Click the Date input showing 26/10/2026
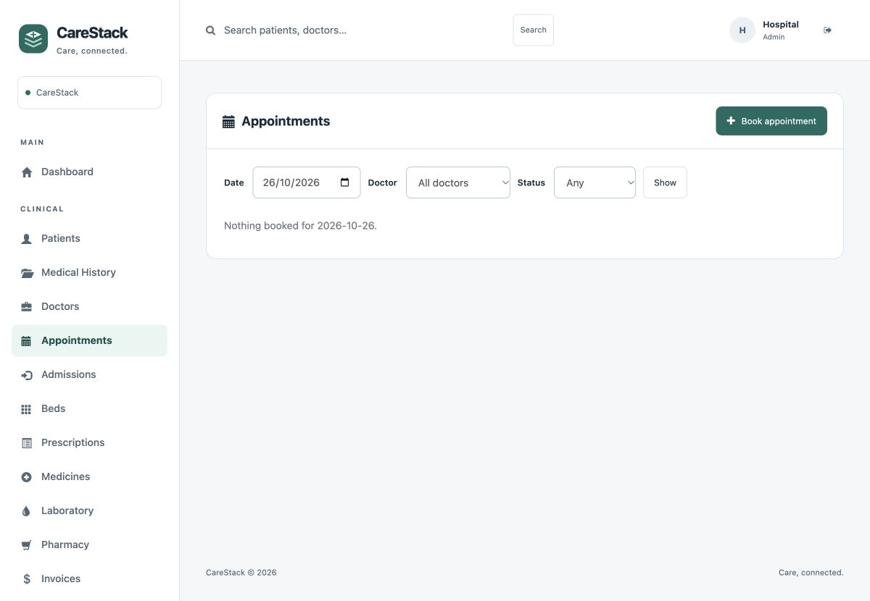The height and width of the screenshot is (601, 870). [306, 182]
